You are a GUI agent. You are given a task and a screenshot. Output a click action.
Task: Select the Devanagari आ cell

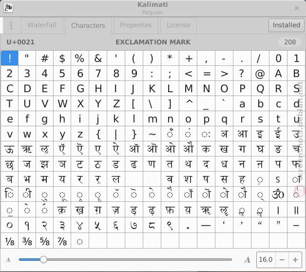[242, 134]
